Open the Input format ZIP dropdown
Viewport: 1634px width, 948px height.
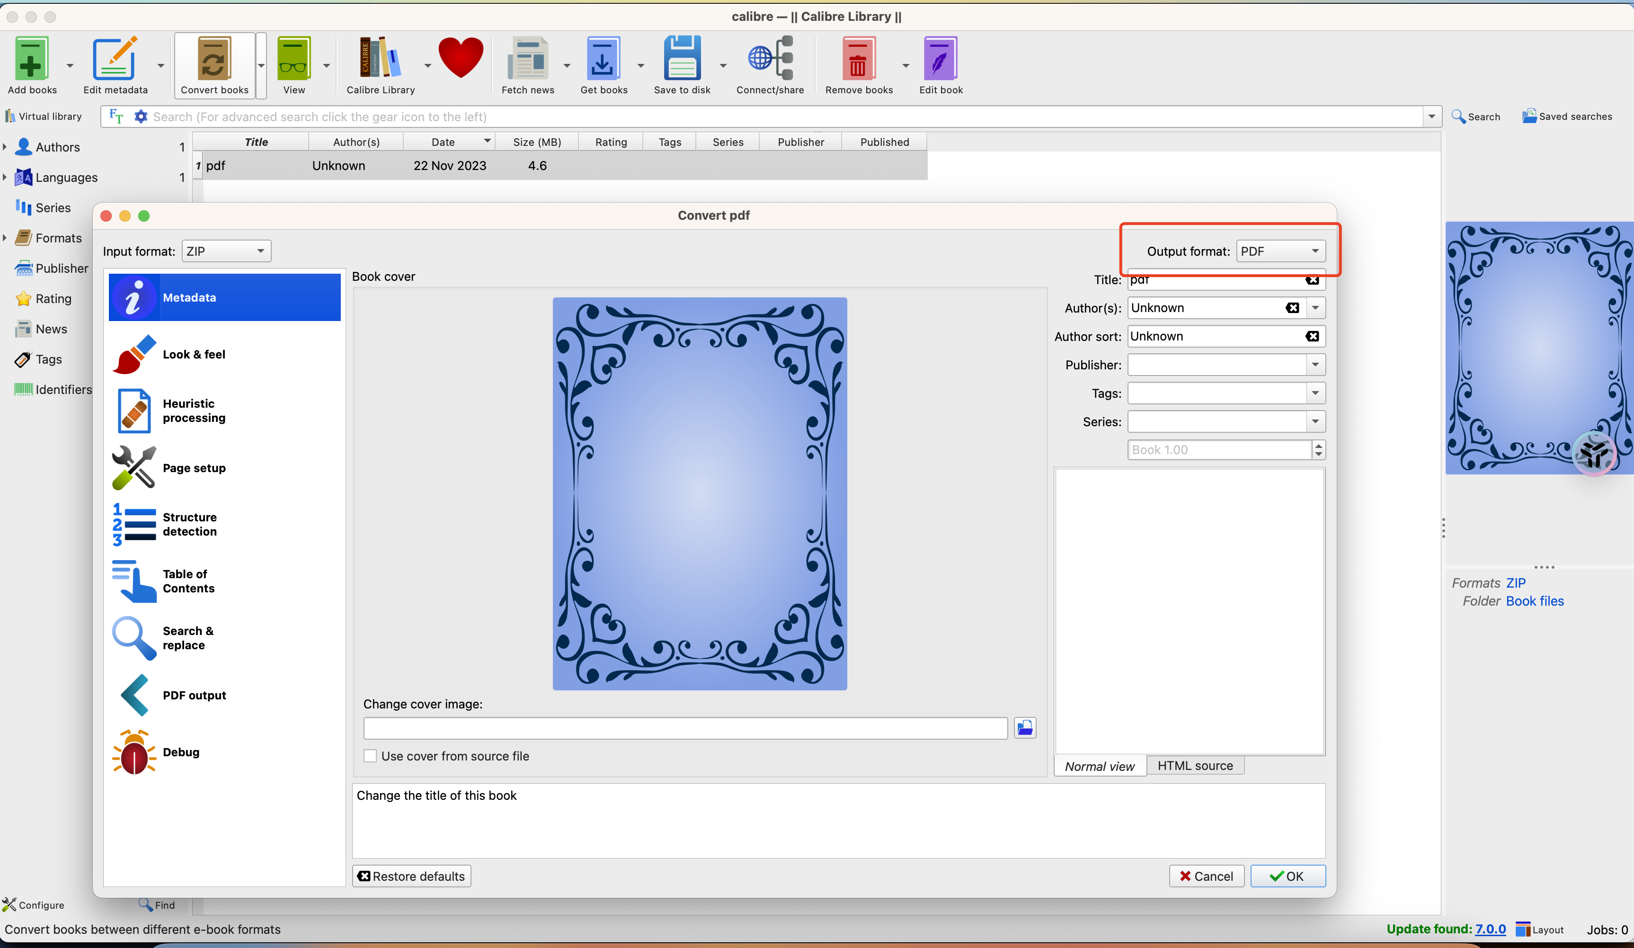(226, 251)
